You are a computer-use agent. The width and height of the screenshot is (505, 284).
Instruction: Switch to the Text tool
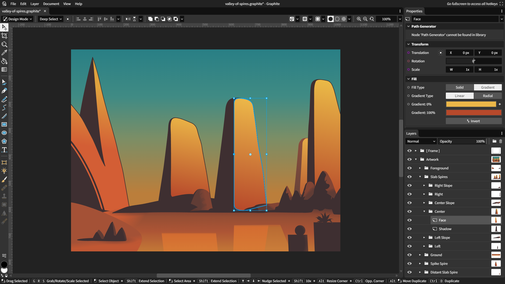click(4, 150)
